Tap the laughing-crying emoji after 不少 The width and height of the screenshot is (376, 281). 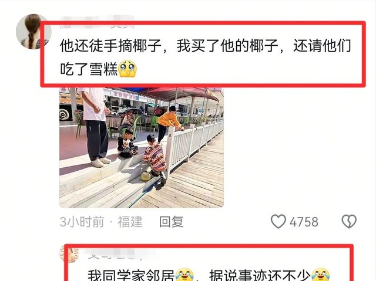321,275
